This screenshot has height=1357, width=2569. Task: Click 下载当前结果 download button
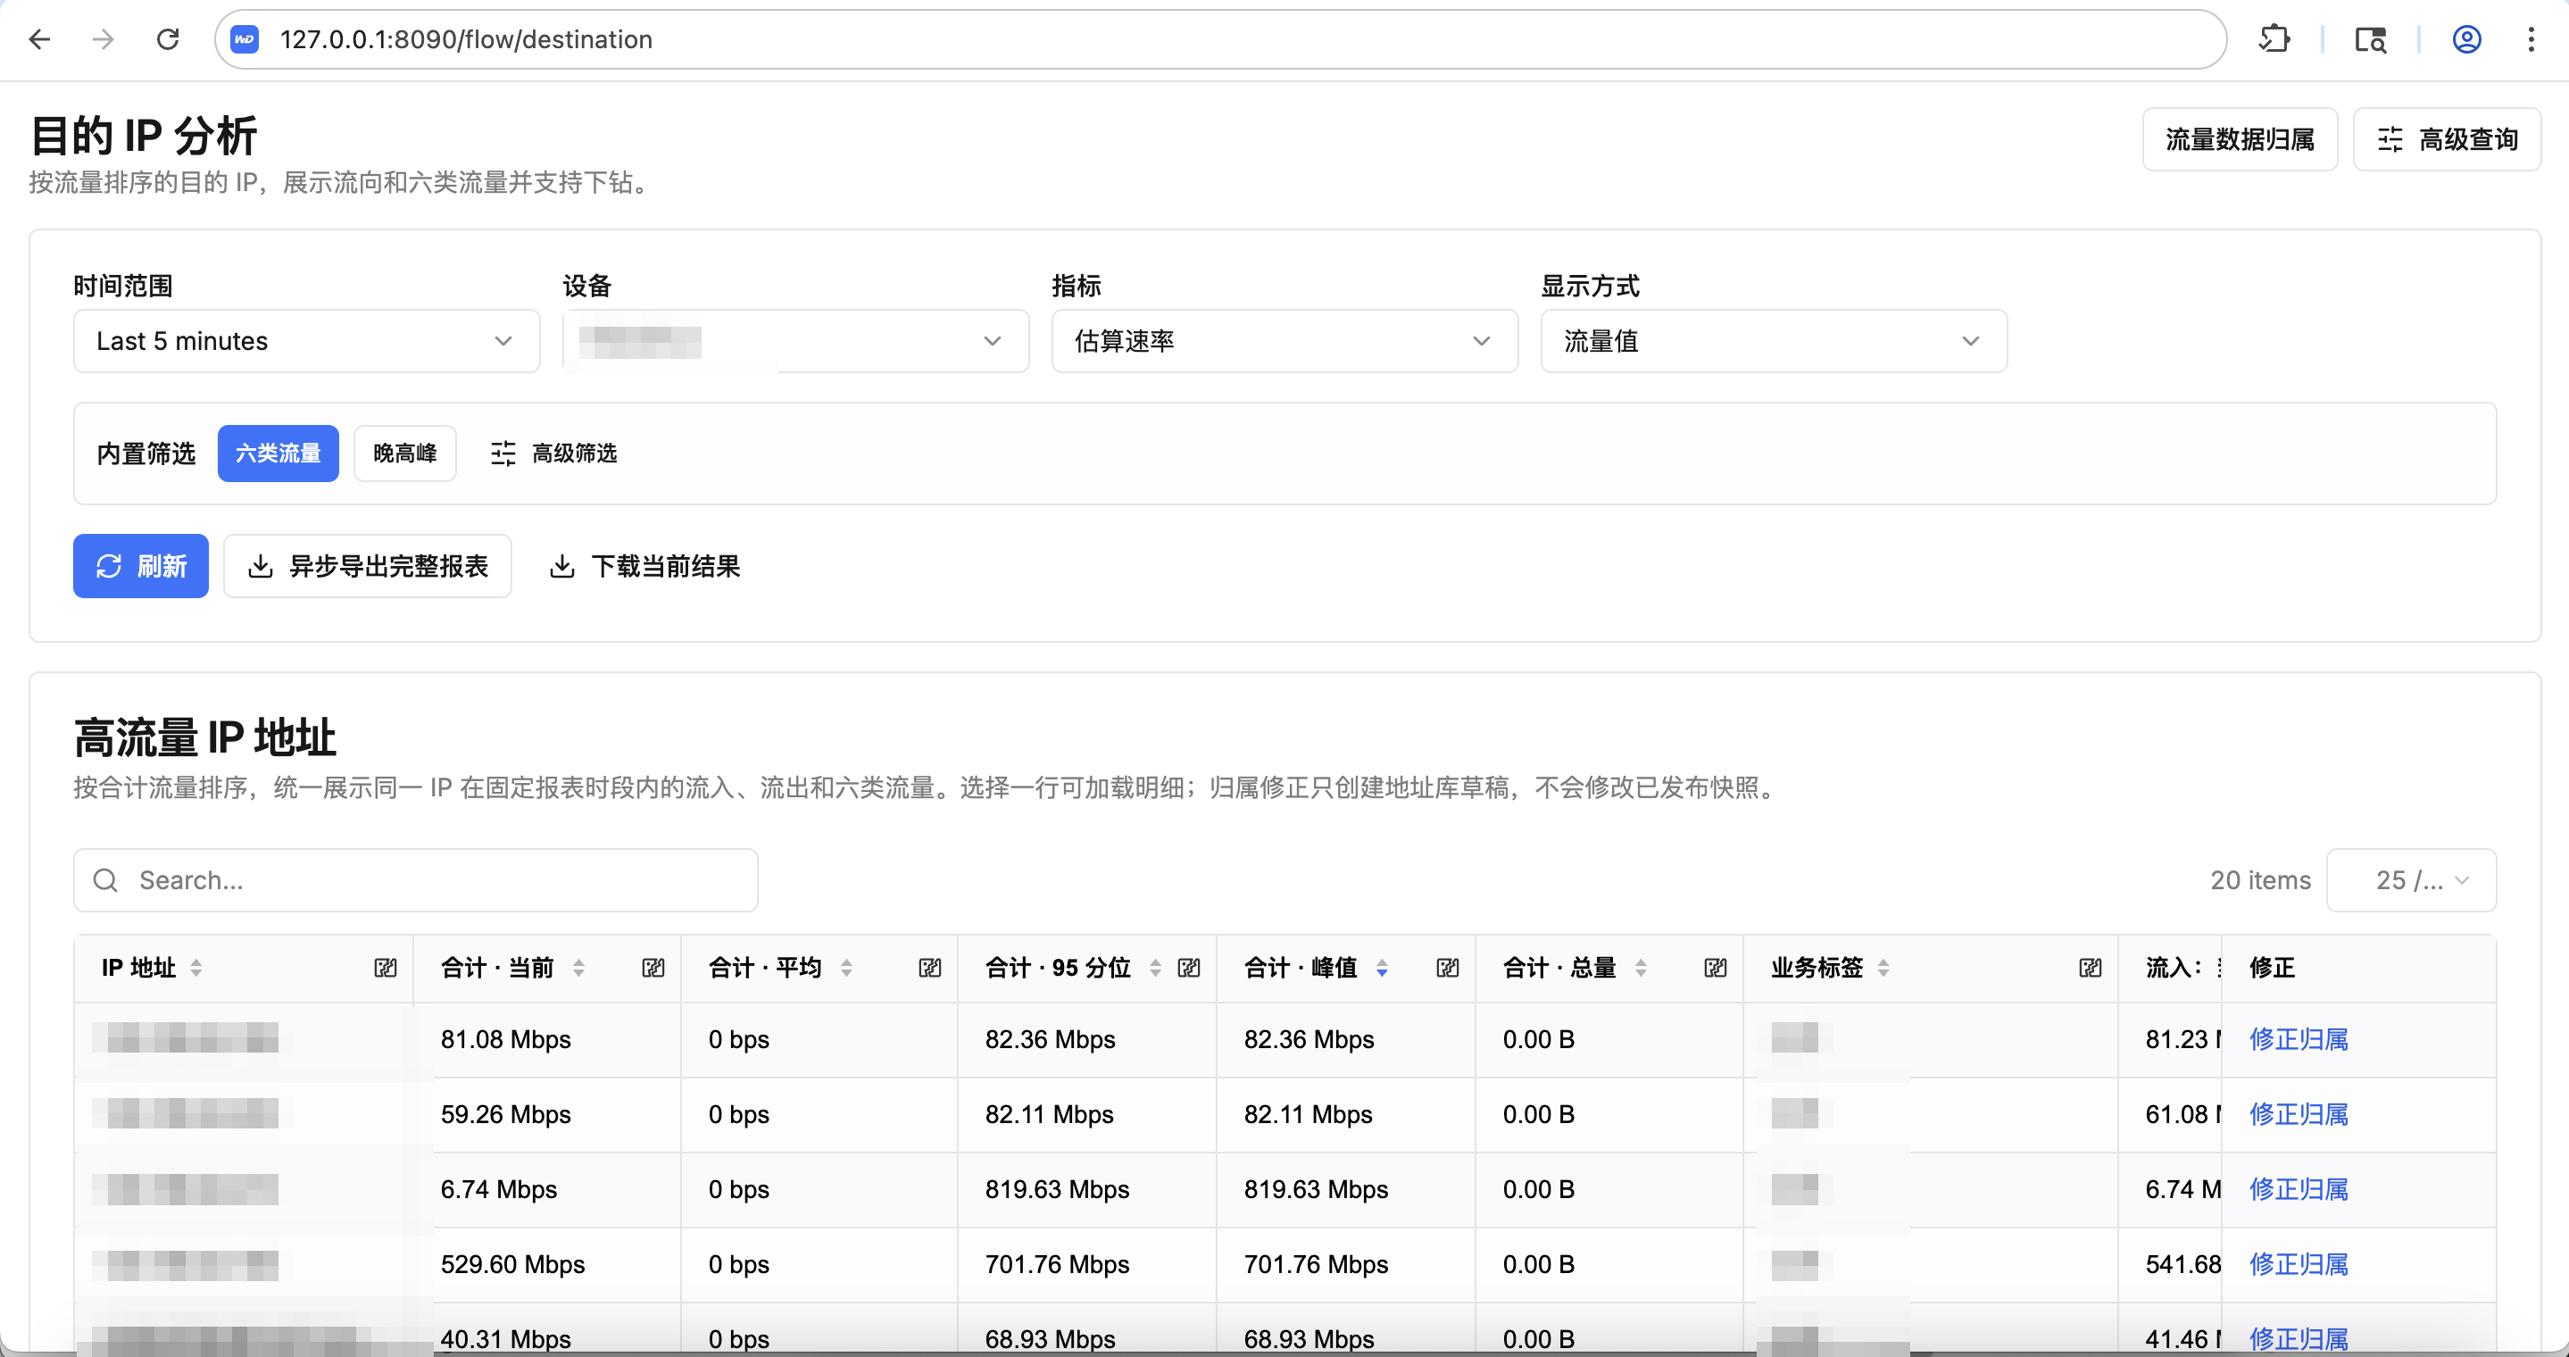[645, 566]
